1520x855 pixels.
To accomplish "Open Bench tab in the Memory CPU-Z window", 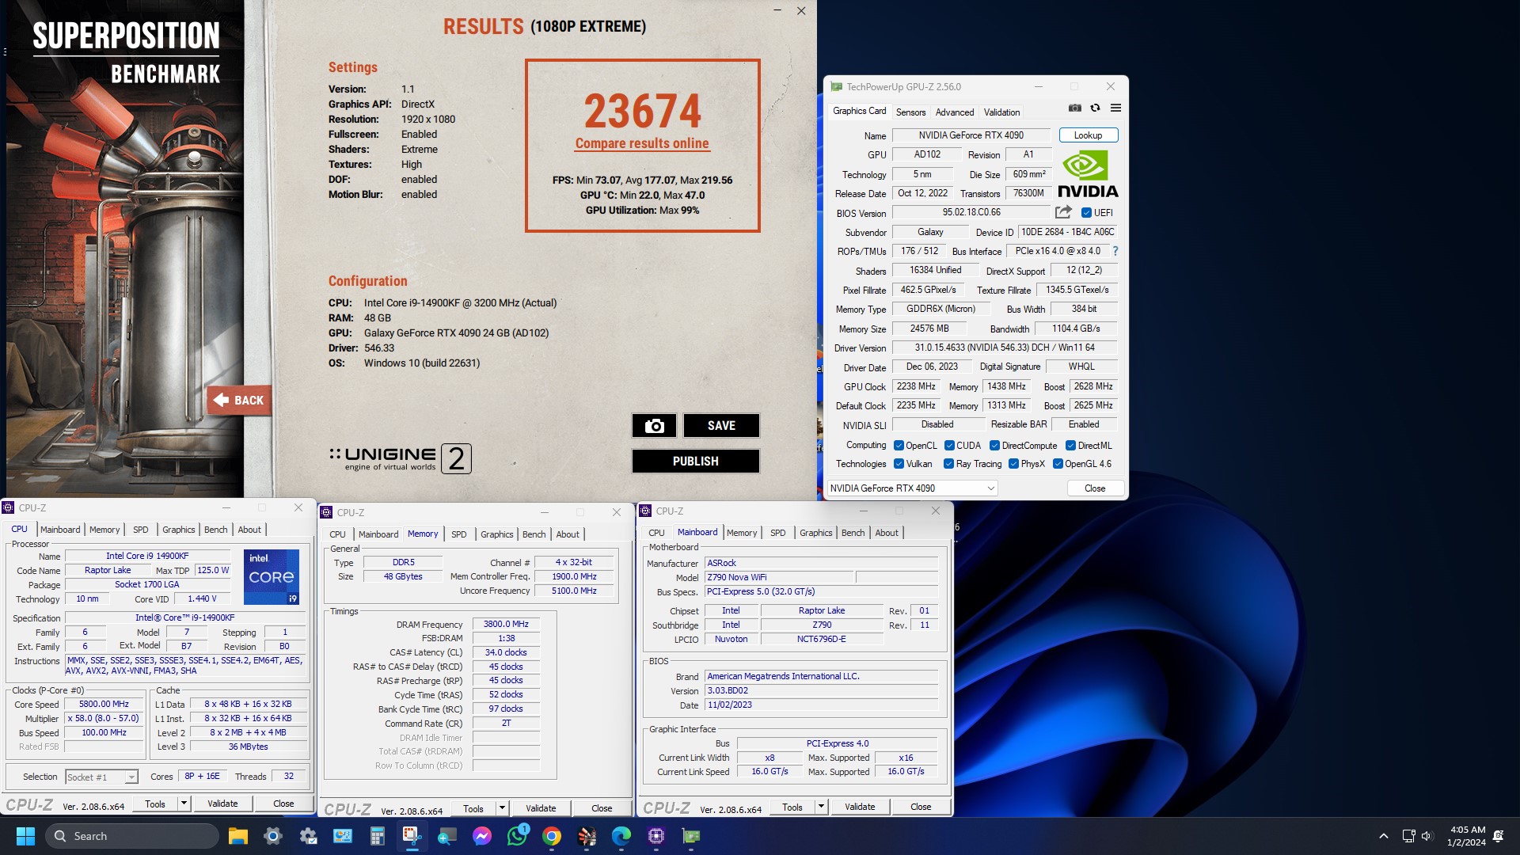I will click(534, 534).
